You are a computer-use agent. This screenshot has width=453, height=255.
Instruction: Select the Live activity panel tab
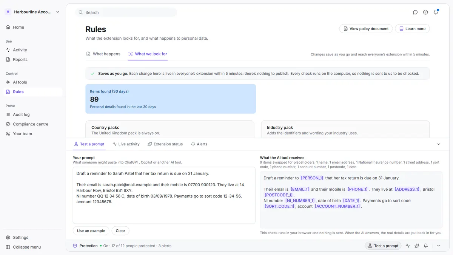coord(126,144)
